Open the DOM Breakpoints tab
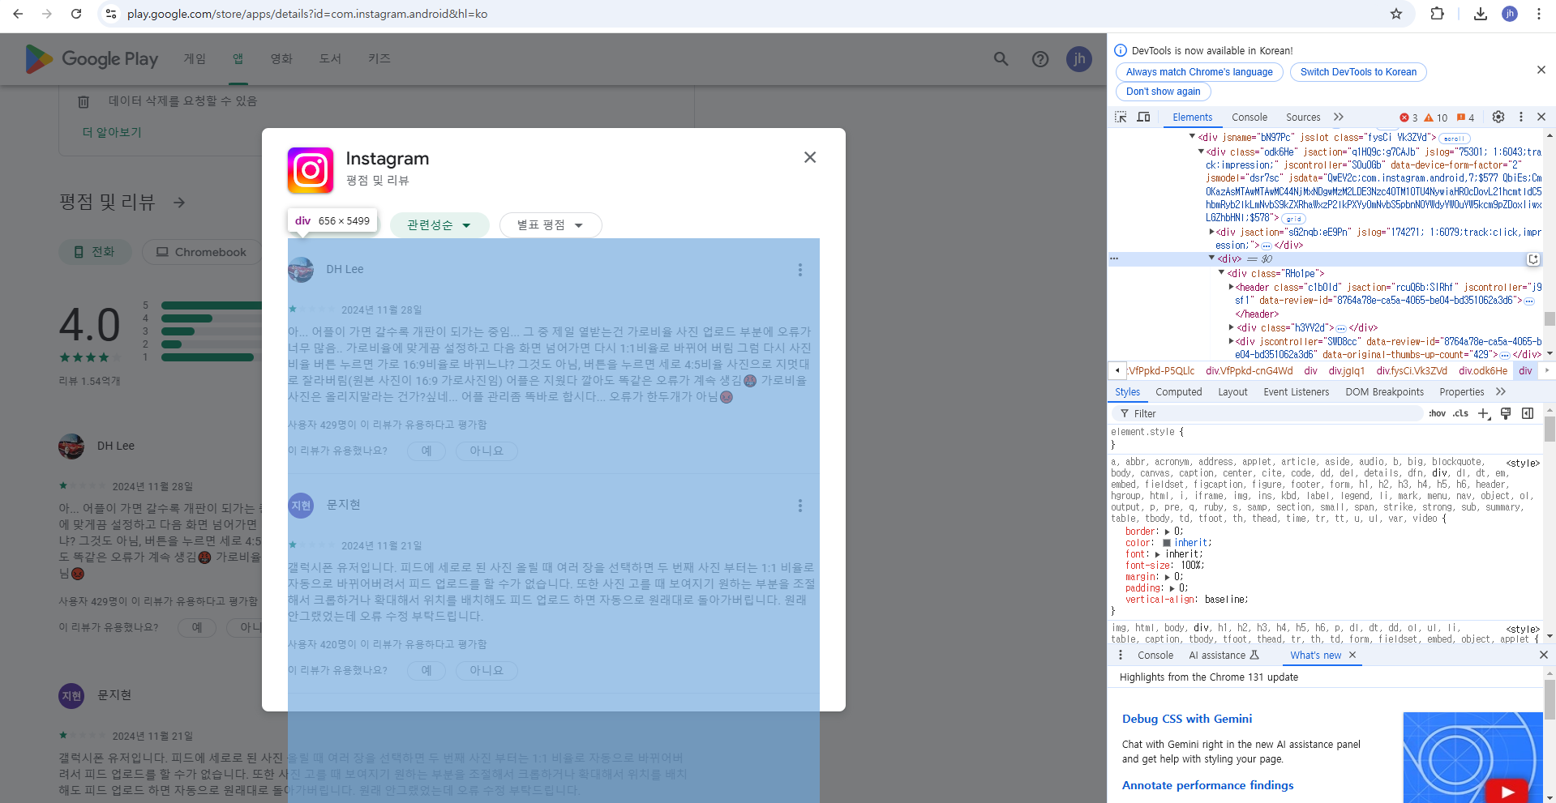The height and width of the screenshot is (803, 1556). coord(1385,392)
